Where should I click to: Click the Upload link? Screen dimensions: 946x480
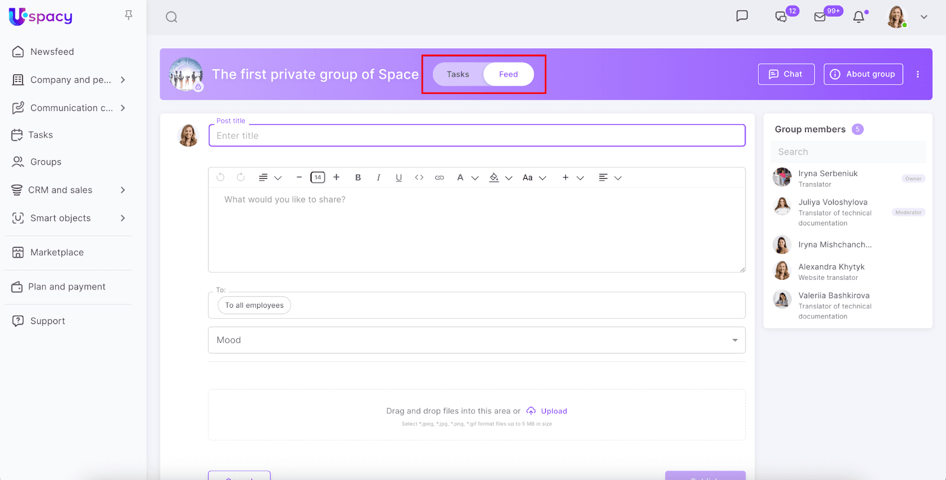pos(553,412)
